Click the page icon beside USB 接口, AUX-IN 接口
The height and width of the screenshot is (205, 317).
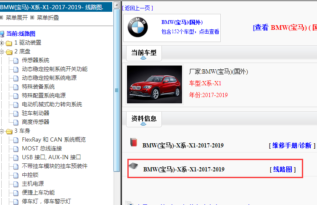pyautogui.click(x=16, y=158)
